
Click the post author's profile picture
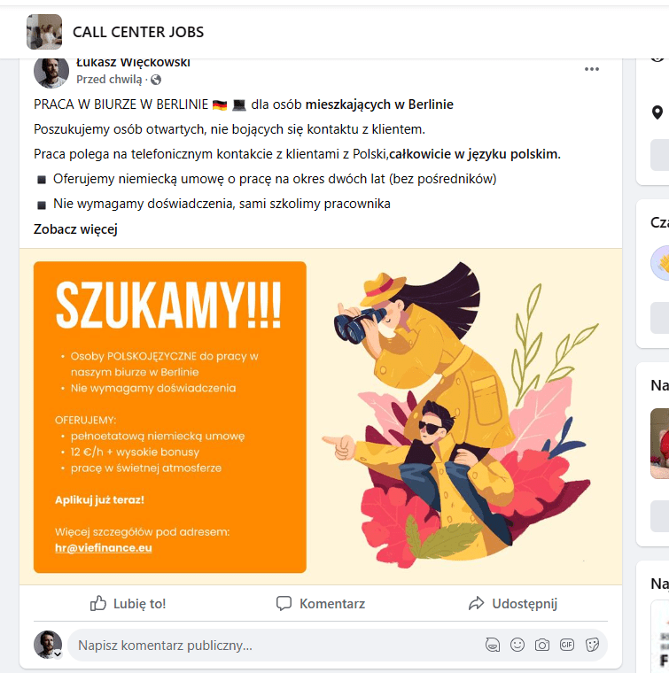tap(51, 72)
